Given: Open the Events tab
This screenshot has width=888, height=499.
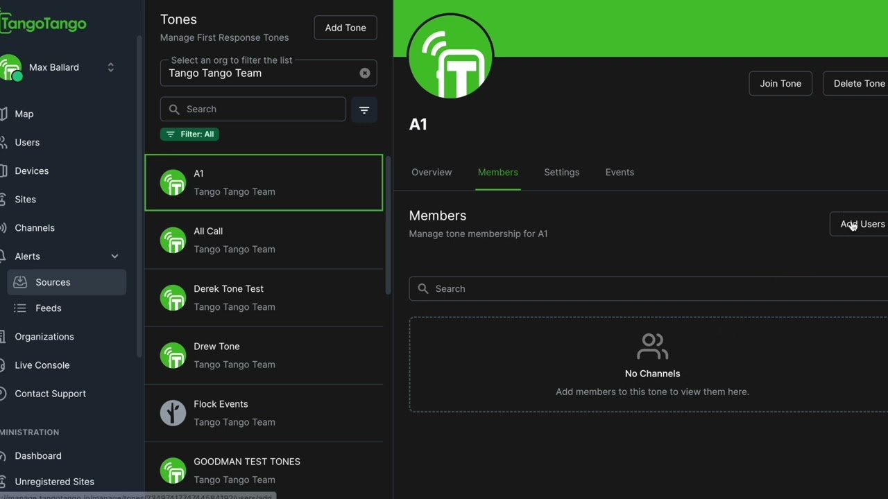Looking at the screenshot, I should [x=620, y=172].
